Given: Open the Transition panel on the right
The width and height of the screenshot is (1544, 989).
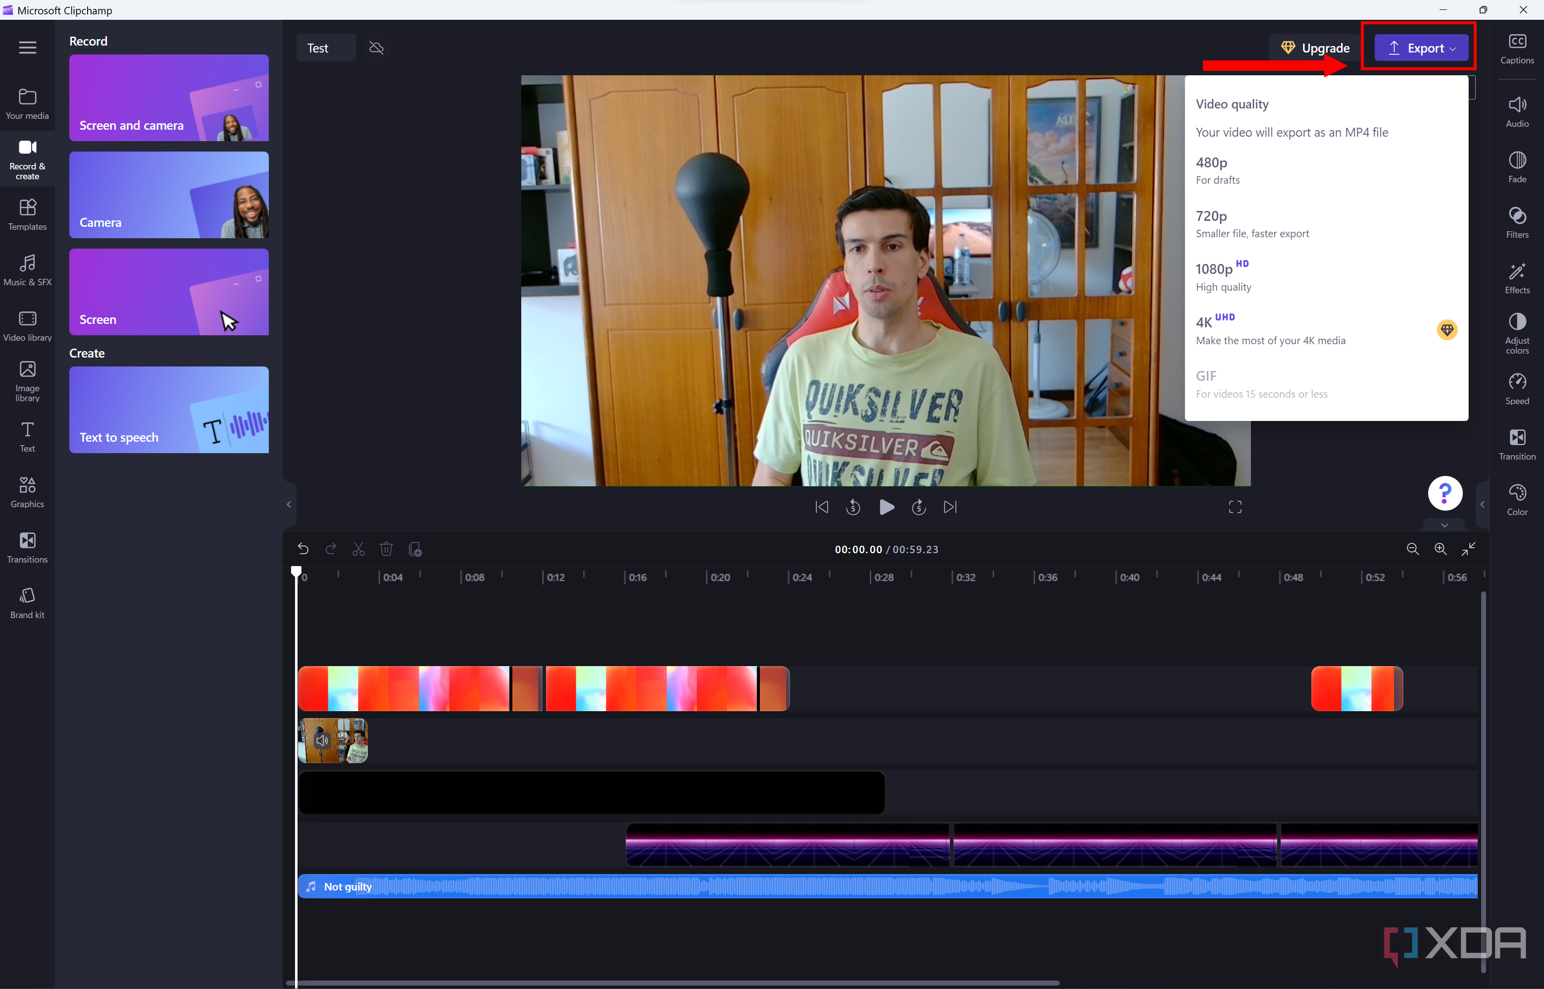Looking at the screenshot, I should tap(1517, 445).
